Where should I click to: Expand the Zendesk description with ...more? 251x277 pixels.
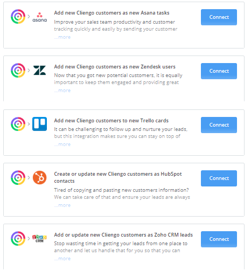click(x=62, y=91)
